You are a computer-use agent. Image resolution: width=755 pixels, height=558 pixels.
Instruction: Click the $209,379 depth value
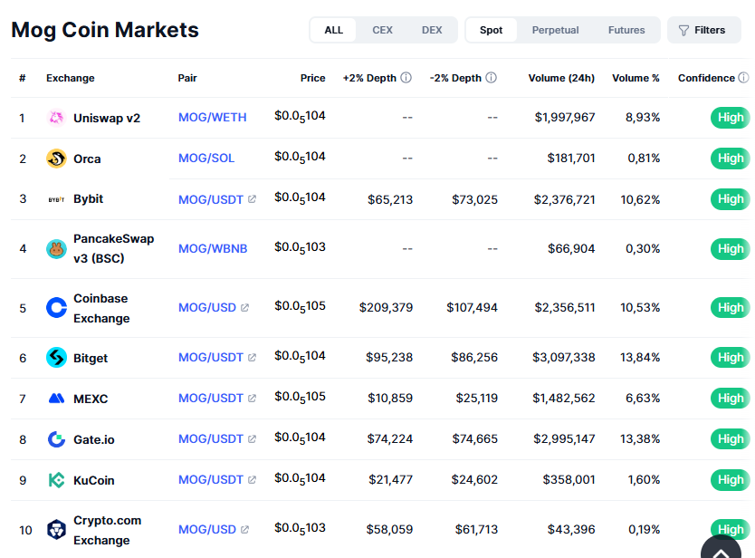coord(386,307)
